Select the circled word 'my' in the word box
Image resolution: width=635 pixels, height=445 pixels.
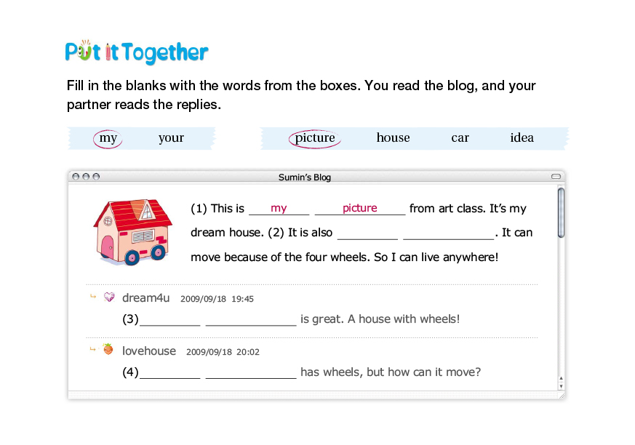coord(108,138)
